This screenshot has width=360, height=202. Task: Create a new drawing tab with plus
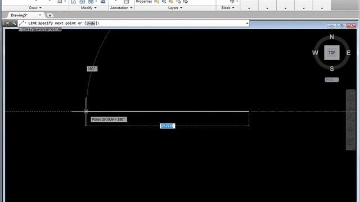(x=50, y=15)
